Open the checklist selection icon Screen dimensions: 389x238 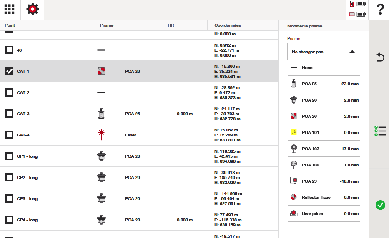(x=380, y=131)
